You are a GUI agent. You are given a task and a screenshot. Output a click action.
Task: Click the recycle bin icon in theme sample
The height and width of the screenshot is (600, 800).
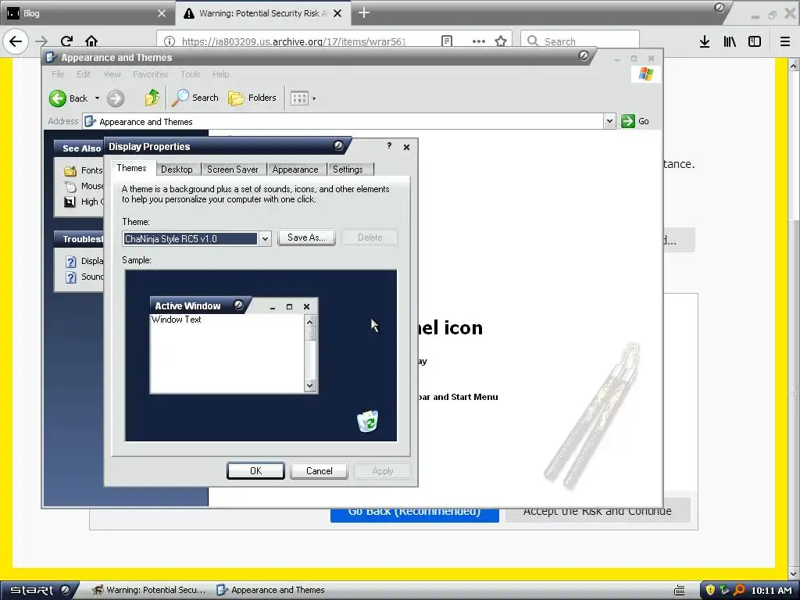click(x=367, y=421)
